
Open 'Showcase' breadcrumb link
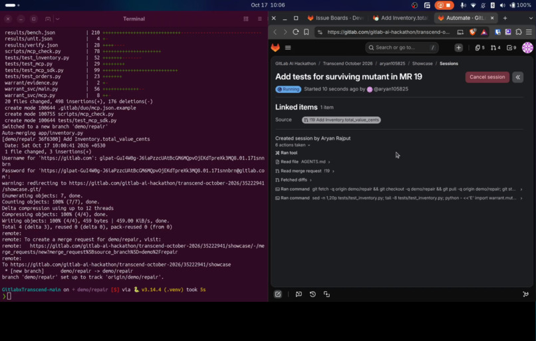(x=422, y=64)
